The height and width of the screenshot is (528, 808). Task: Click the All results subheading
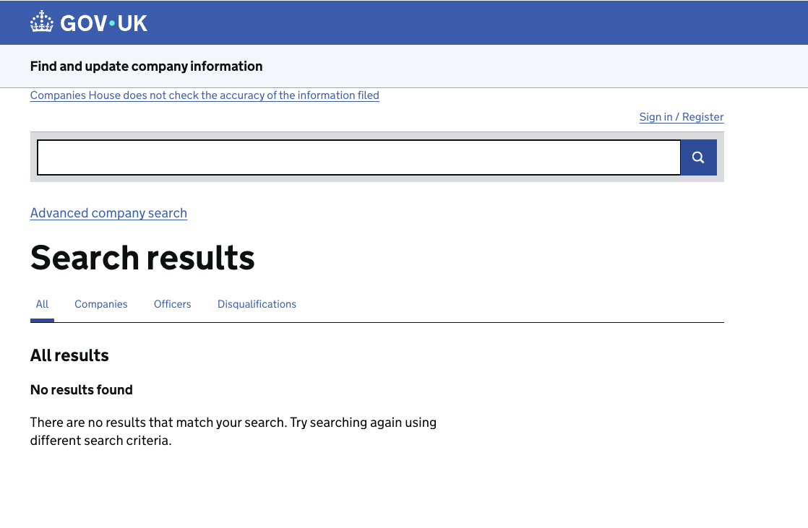tap(69, 355)
